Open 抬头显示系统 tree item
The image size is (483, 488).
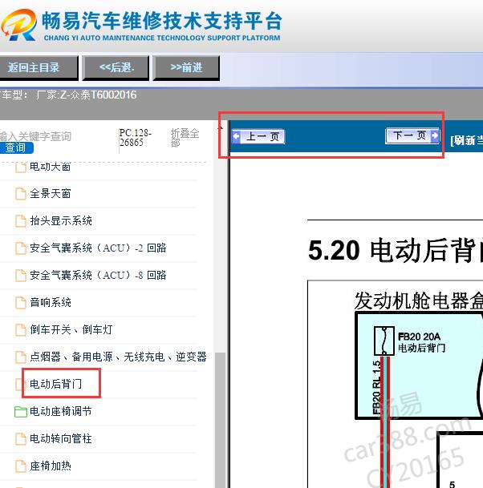61,220
